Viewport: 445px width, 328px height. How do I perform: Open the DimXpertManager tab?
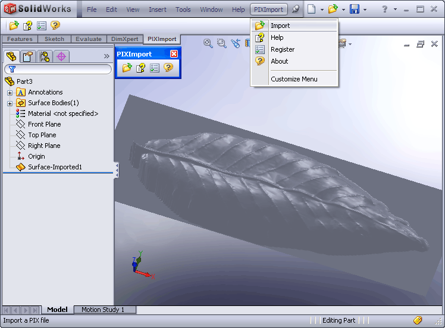coord(61,56)
